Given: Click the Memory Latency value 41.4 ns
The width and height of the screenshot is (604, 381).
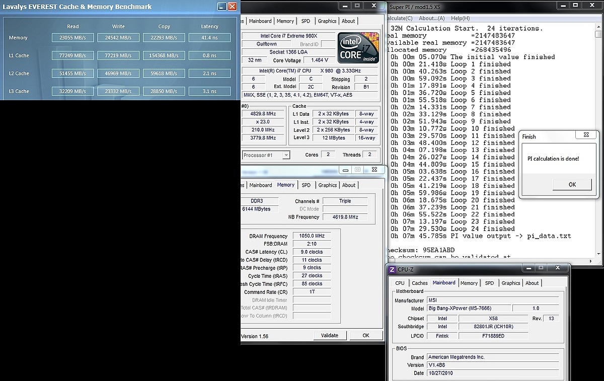Looking at the screenshot, I should (x=210, y=38).
